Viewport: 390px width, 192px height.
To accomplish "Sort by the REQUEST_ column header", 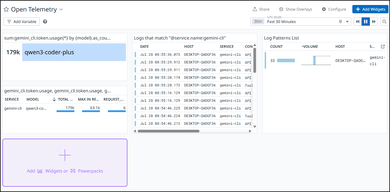I will (114, 99).
